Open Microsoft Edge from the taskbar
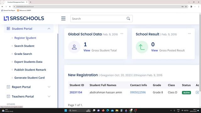This screenshot has height=113, width=201. tap(108, 110)
